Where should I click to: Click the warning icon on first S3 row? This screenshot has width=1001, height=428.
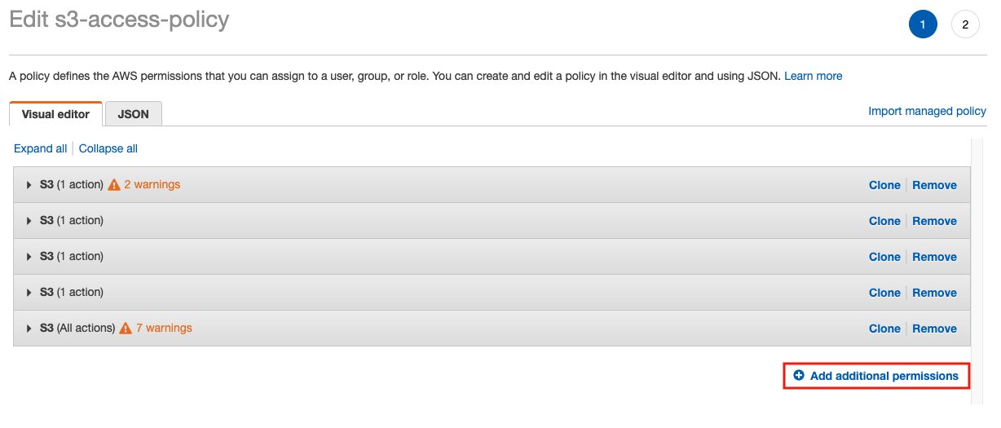coord(114,185)
